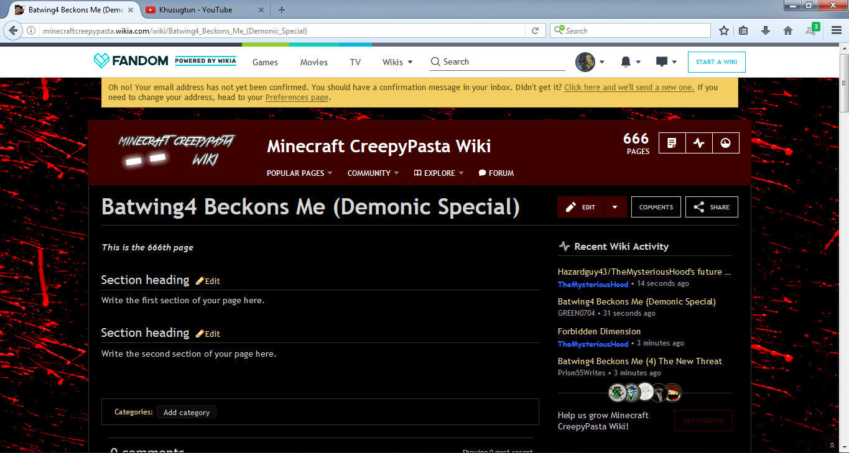Click the Recent Wiki Activity heading

pos(621,246)
